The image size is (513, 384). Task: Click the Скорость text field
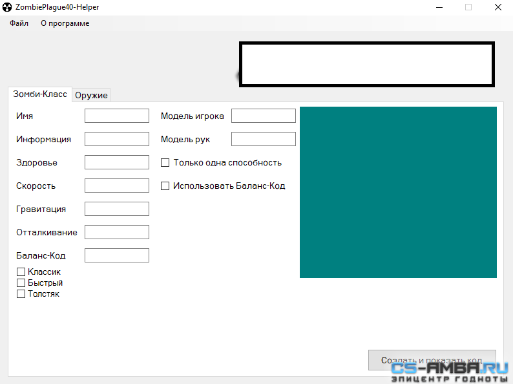(x=116, y=186)
